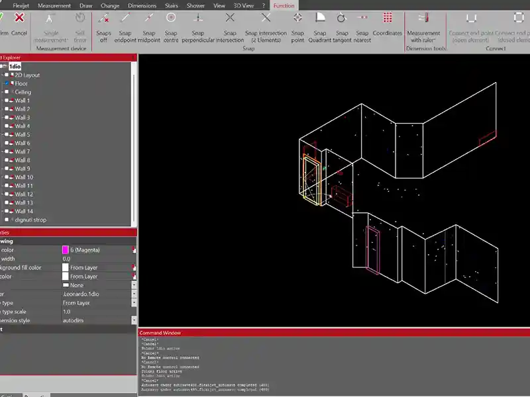
Task: Select Wall 10 in the explorer tree
Action: pos(24,177)
